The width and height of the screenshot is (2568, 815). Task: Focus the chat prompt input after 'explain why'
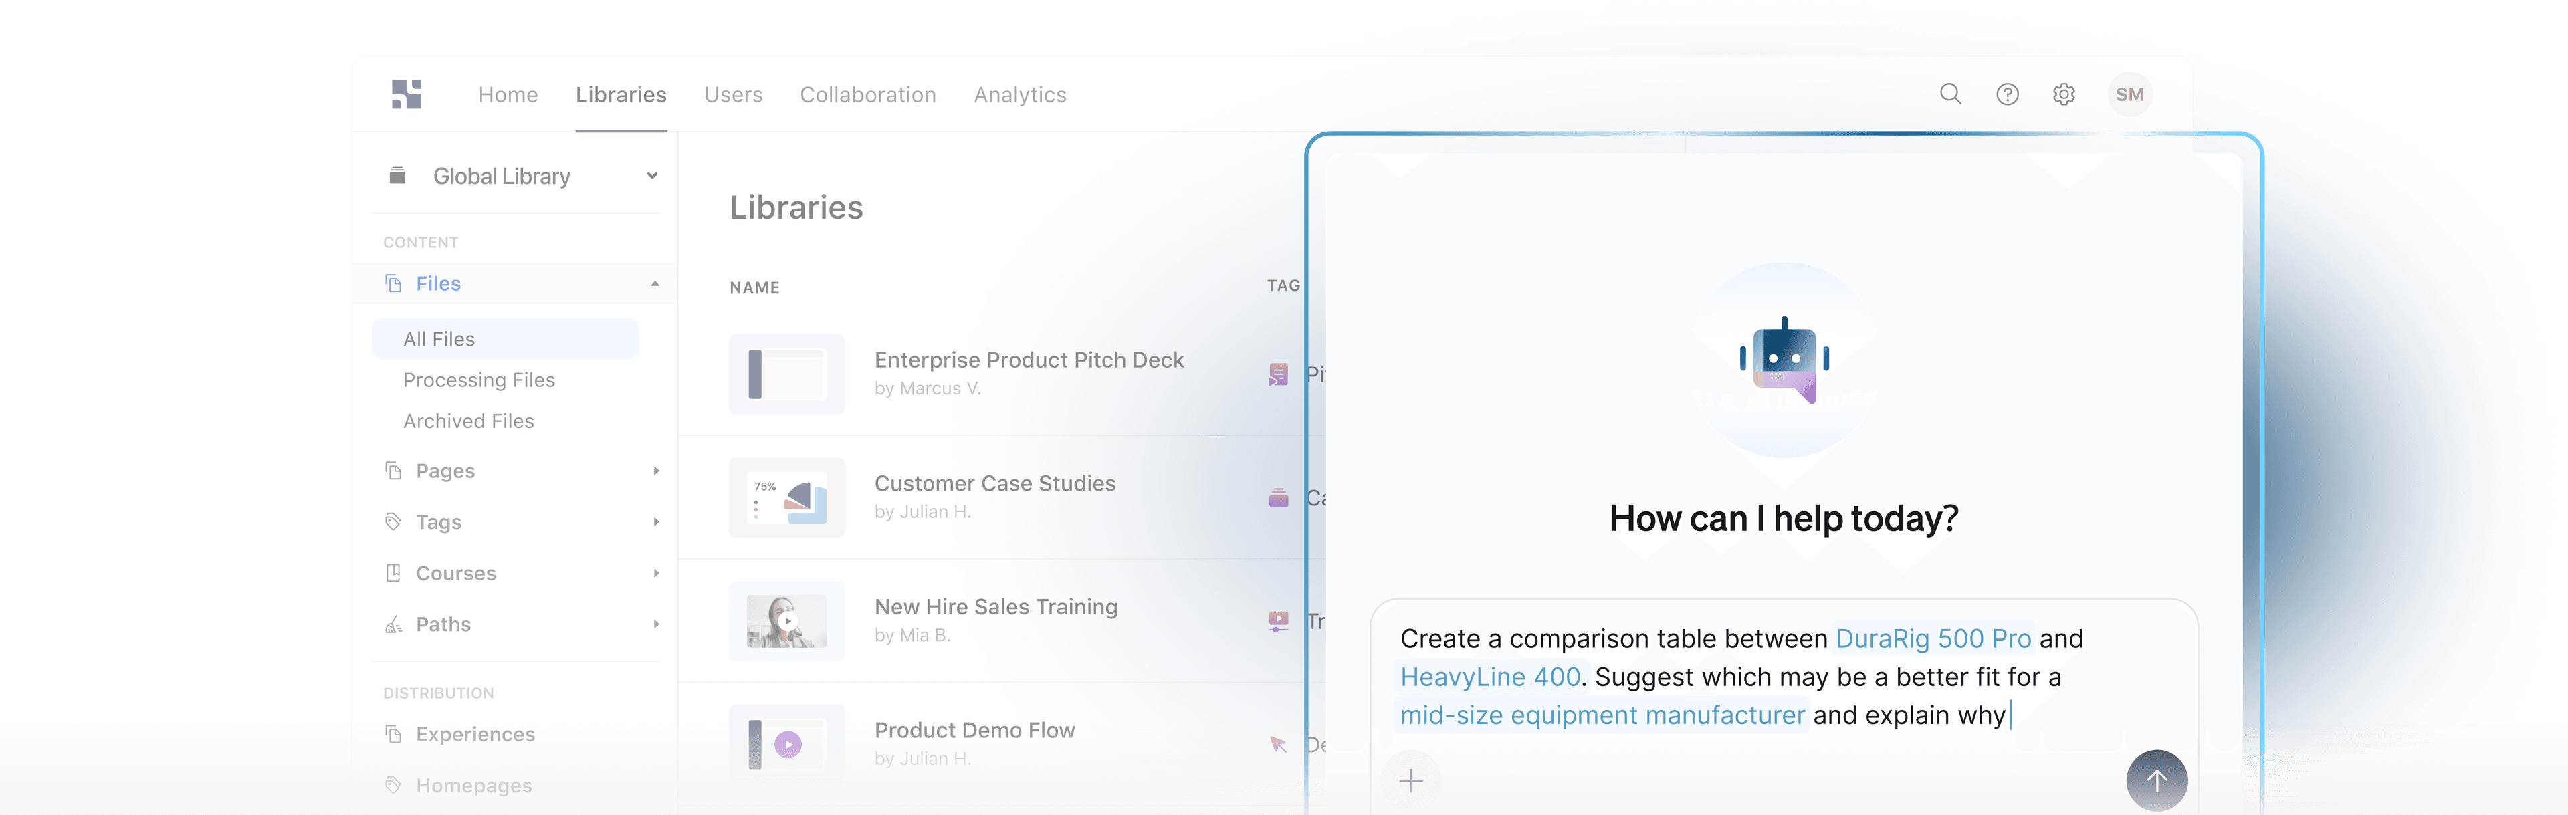tap(2012, 715)
